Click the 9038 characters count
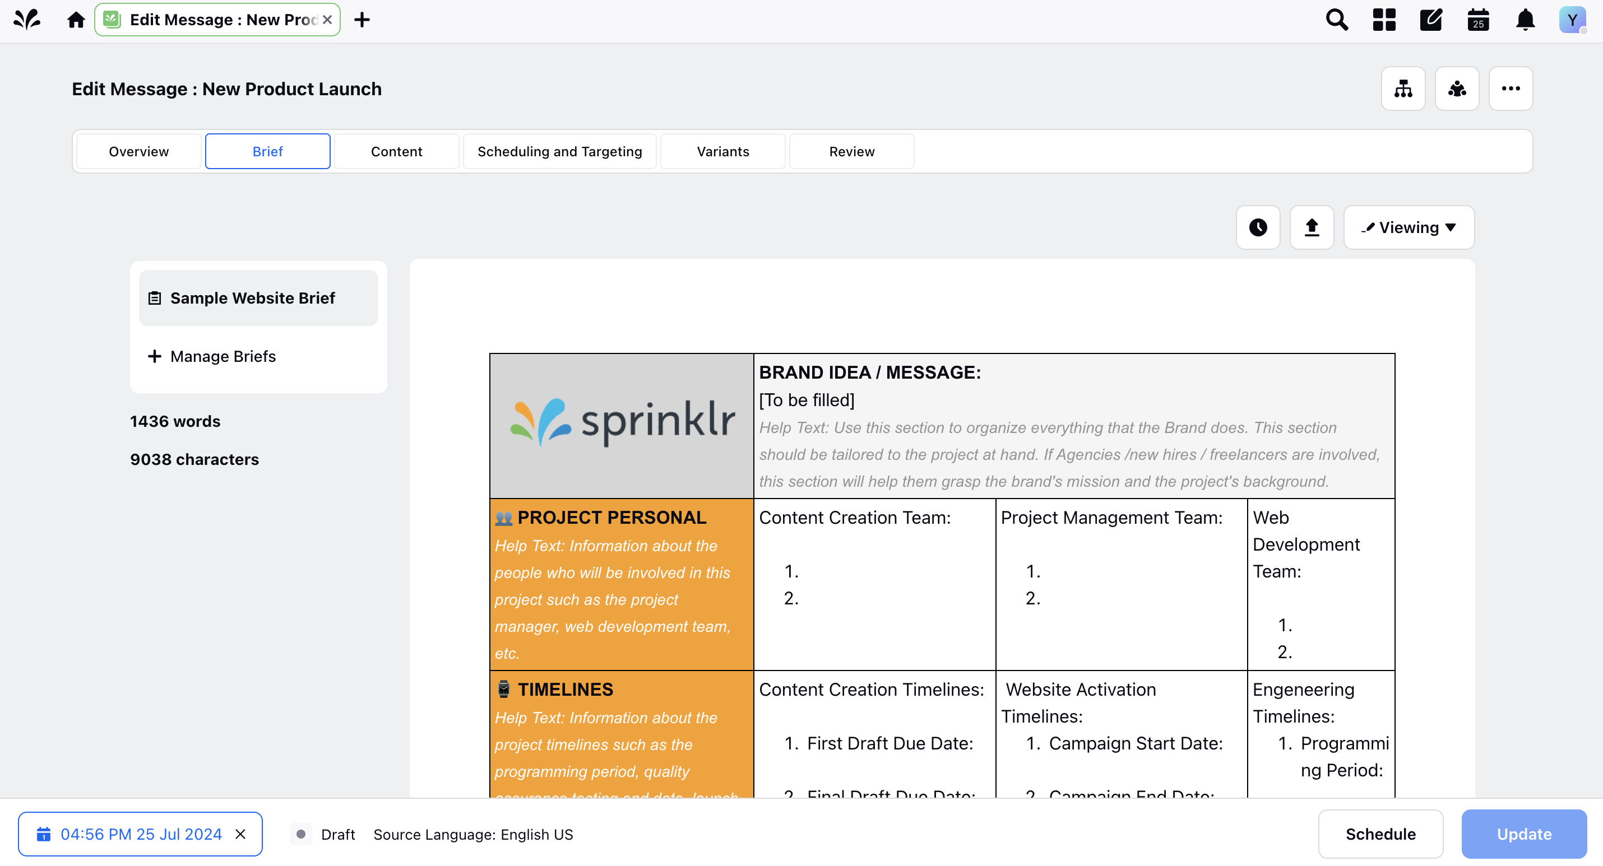This screenshot has width=1603, height=866. click(194, 459)
